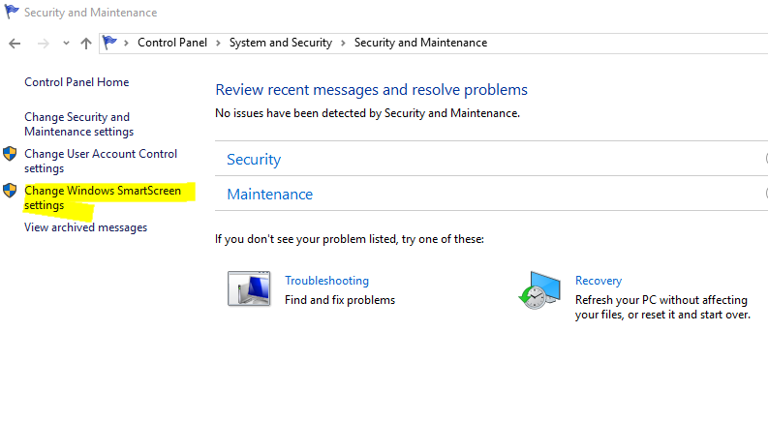Click the flag icon in address bar
This screenshot has height=422, width=768.
[110, 43]
